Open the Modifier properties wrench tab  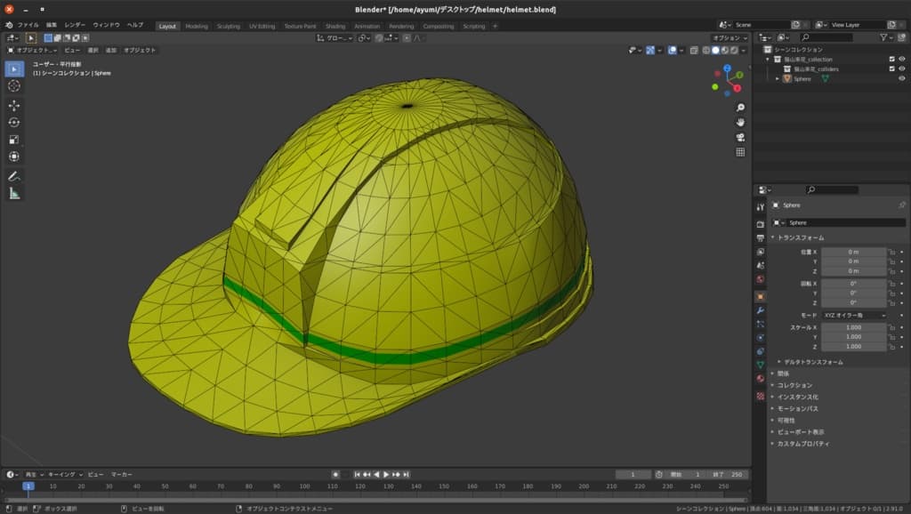(x=760, y=309)
